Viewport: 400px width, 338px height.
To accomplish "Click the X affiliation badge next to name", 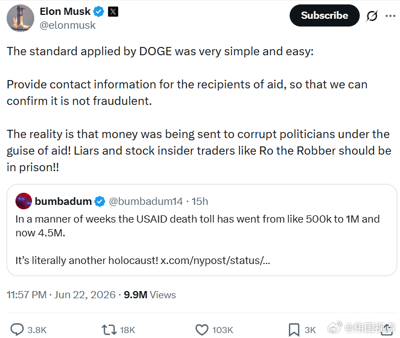I will tap(113, 12).
